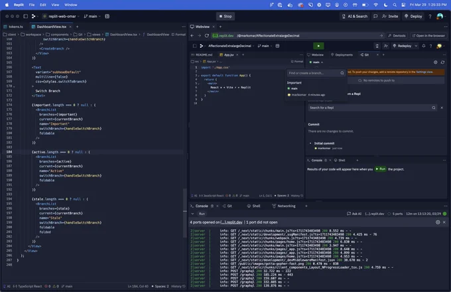The height and width of the screenshot is (292, 451).
Task: Open History in bottom-left status bar
Action: tap(178, 286)
